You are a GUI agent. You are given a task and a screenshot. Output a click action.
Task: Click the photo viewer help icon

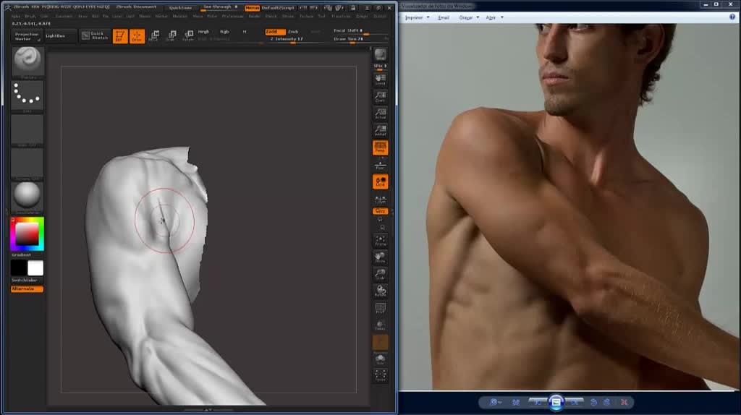pos(732,17)
